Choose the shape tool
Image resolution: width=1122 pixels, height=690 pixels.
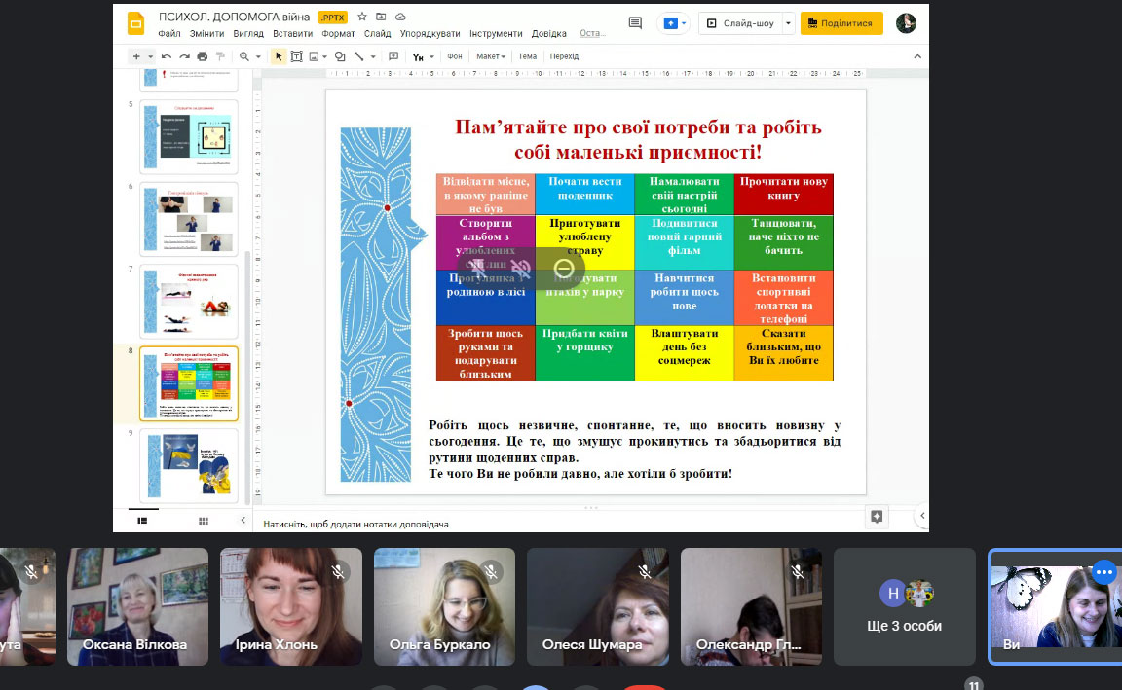tap(340, 56)
